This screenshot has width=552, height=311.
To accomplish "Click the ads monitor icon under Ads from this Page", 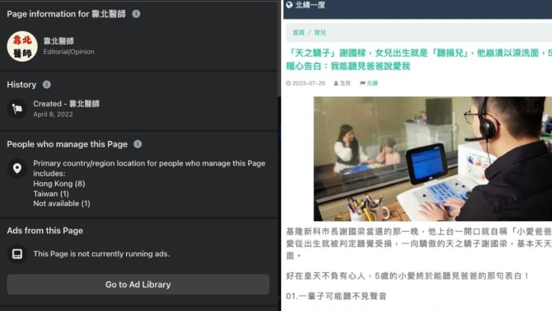I will click(17, 254).
